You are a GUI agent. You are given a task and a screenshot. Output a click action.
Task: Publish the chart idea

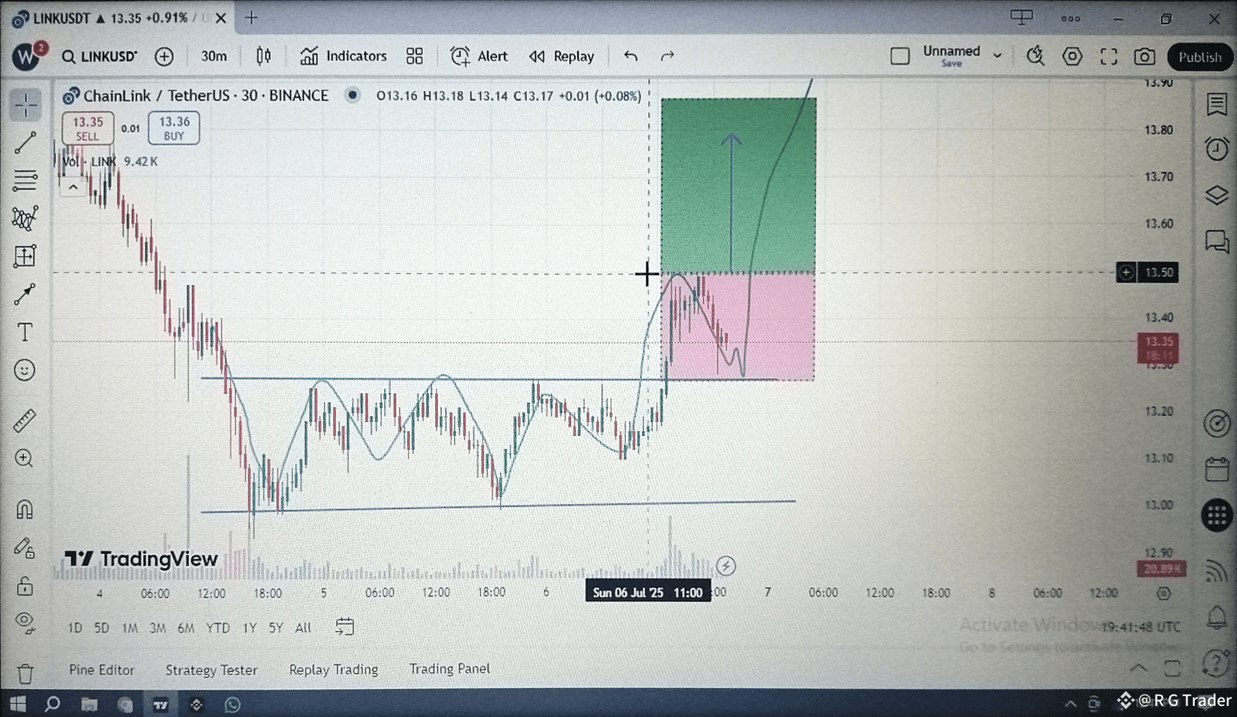[x=1199, y=57]
